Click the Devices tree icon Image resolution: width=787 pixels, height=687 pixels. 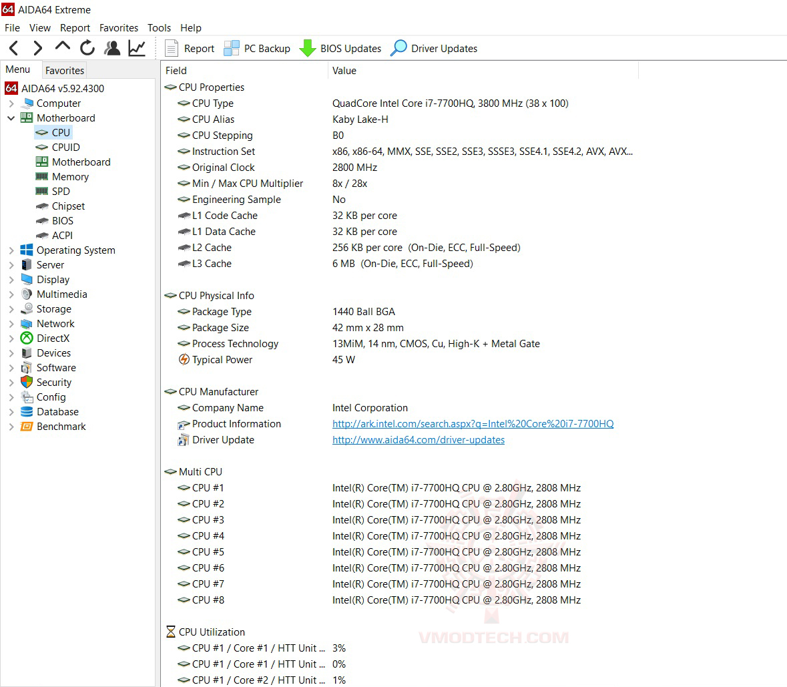27,353
